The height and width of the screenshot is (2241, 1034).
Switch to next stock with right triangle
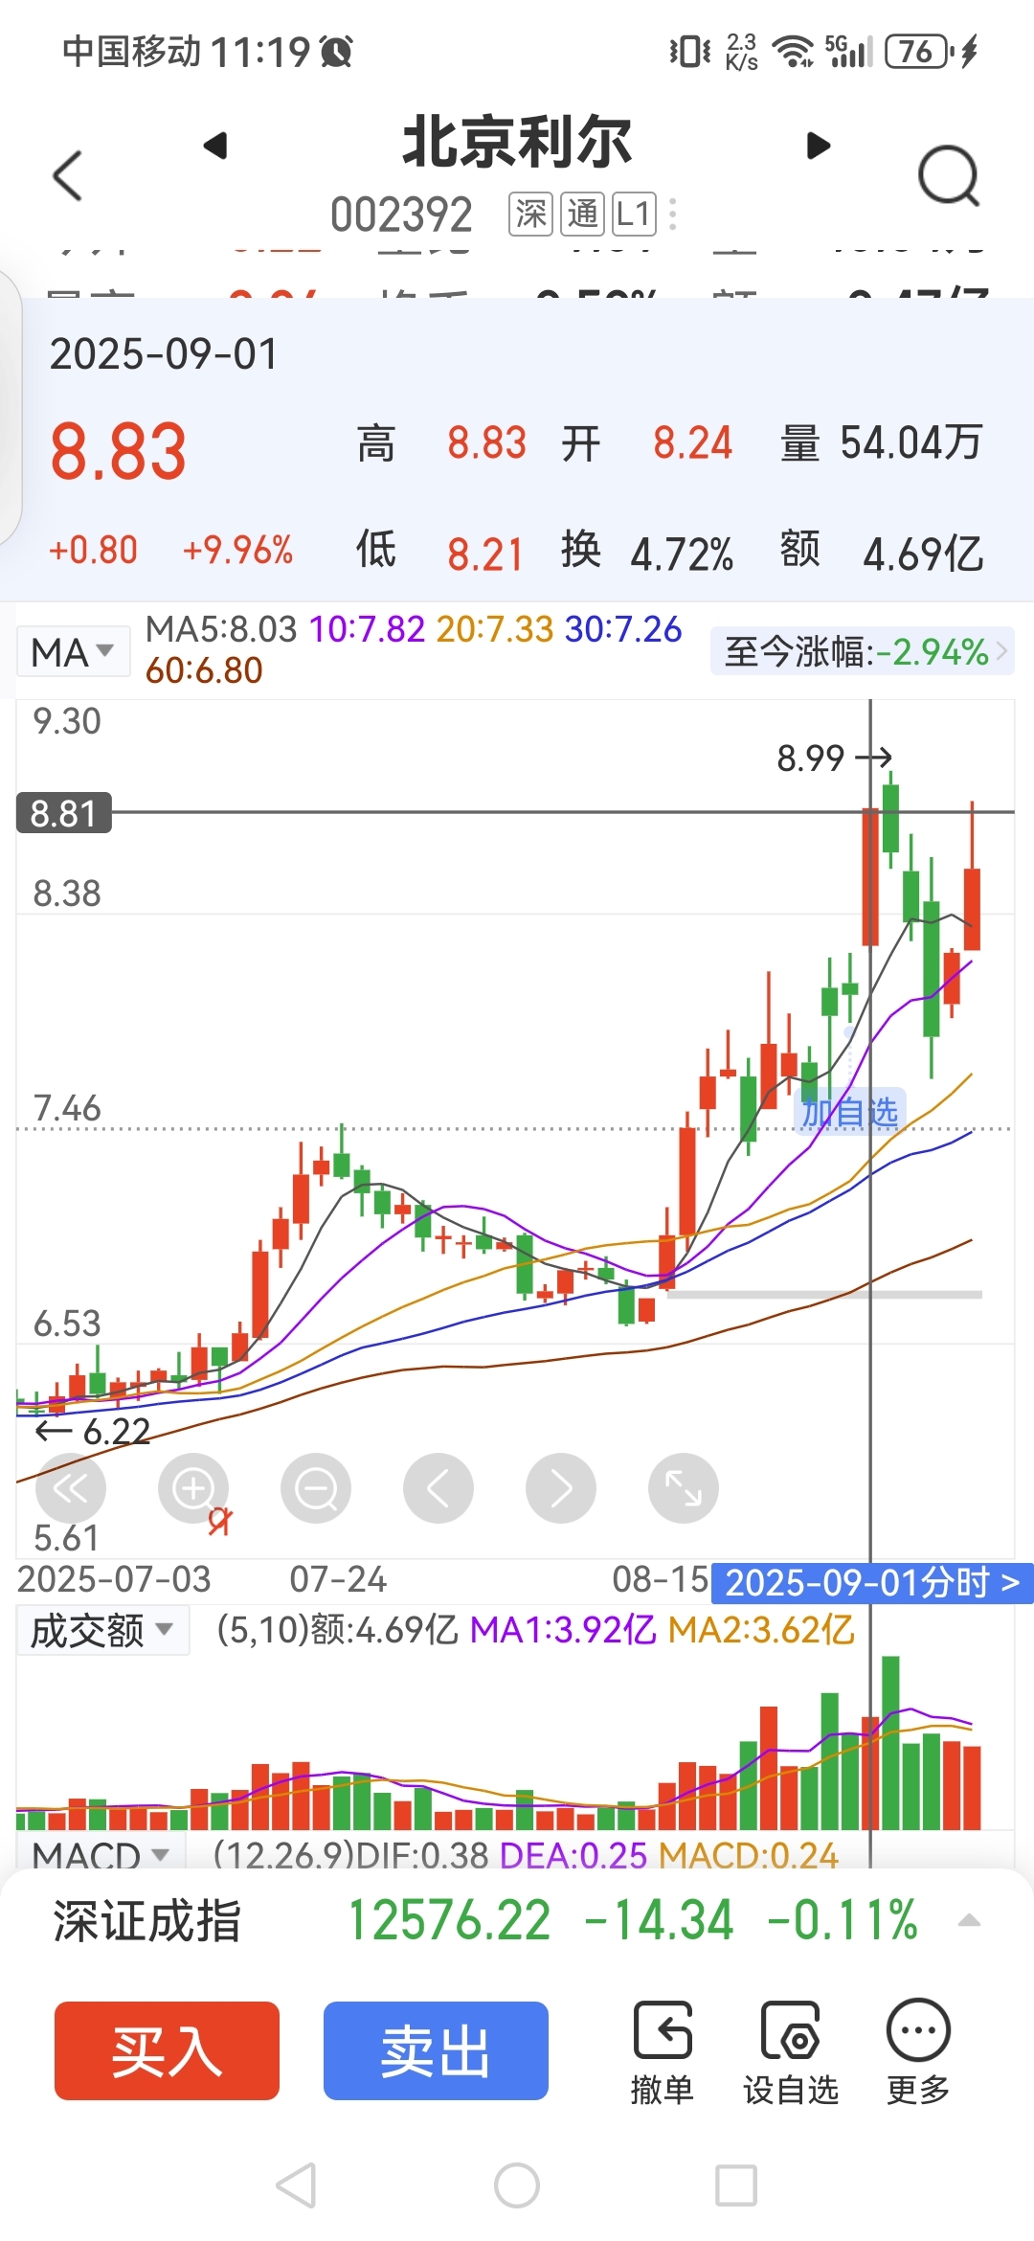coord(818,146)
